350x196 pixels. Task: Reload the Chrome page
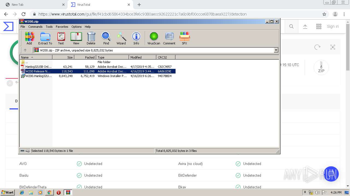24,14
